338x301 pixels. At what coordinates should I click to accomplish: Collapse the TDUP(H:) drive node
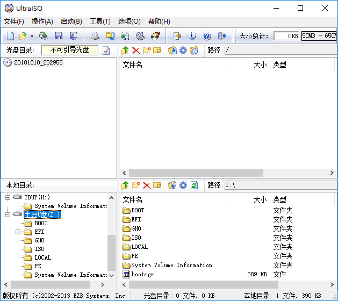coord(8,197)
